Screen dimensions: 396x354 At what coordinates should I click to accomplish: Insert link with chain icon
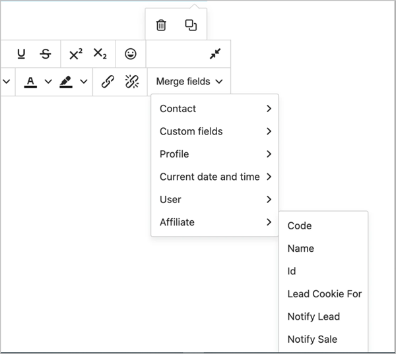pos(108,82)
